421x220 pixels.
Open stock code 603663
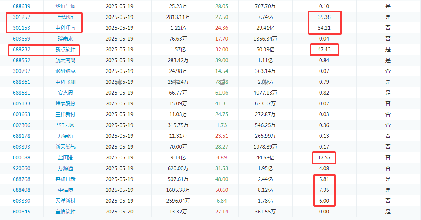click(22, 114)
